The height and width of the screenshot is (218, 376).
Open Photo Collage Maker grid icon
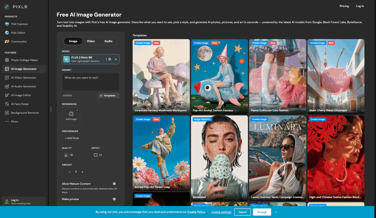[7, 60]
